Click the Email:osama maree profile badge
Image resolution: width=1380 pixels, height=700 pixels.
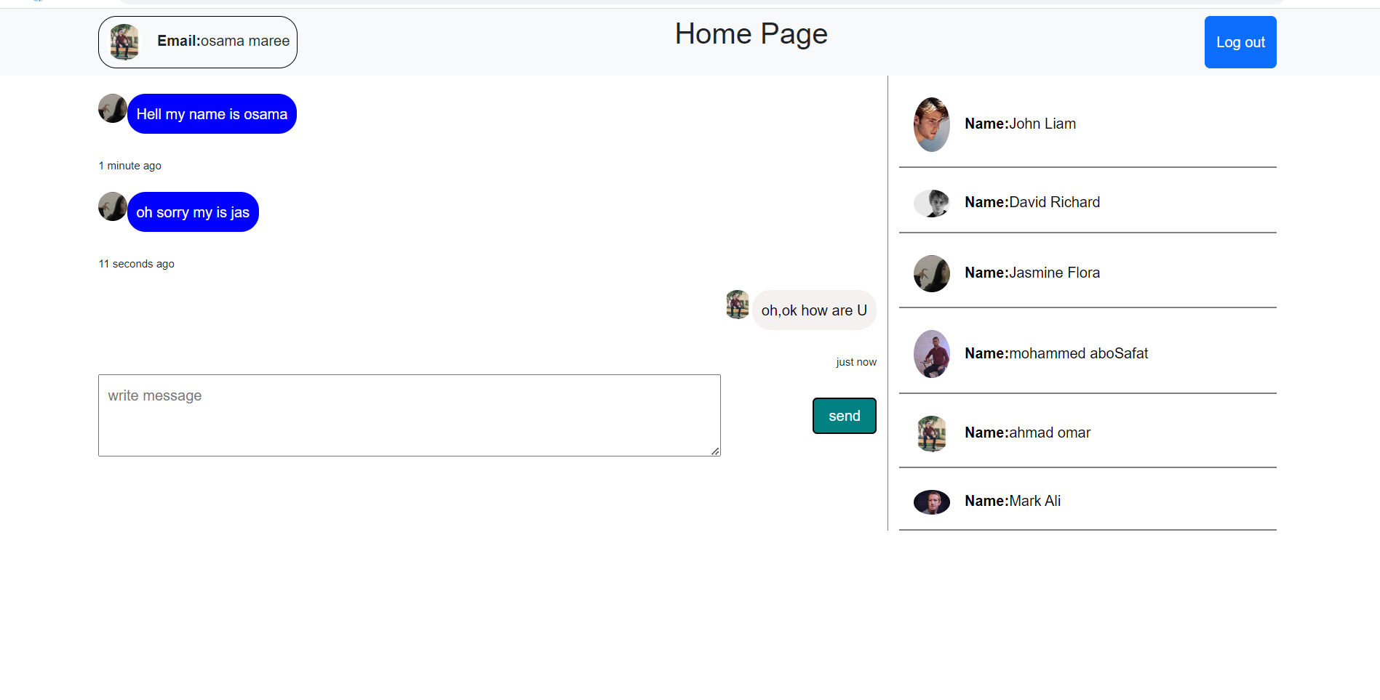tap(197, 41)
